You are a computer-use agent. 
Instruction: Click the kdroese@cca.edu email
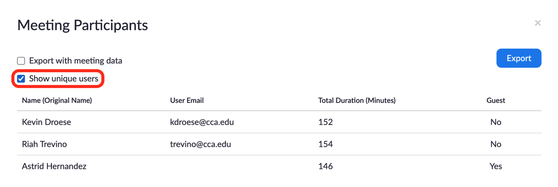point(202,122)
